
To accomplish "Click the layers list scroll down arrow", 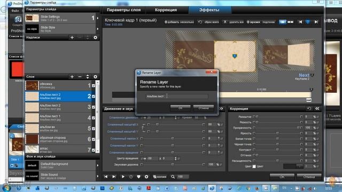I will [x=97, y=150].
